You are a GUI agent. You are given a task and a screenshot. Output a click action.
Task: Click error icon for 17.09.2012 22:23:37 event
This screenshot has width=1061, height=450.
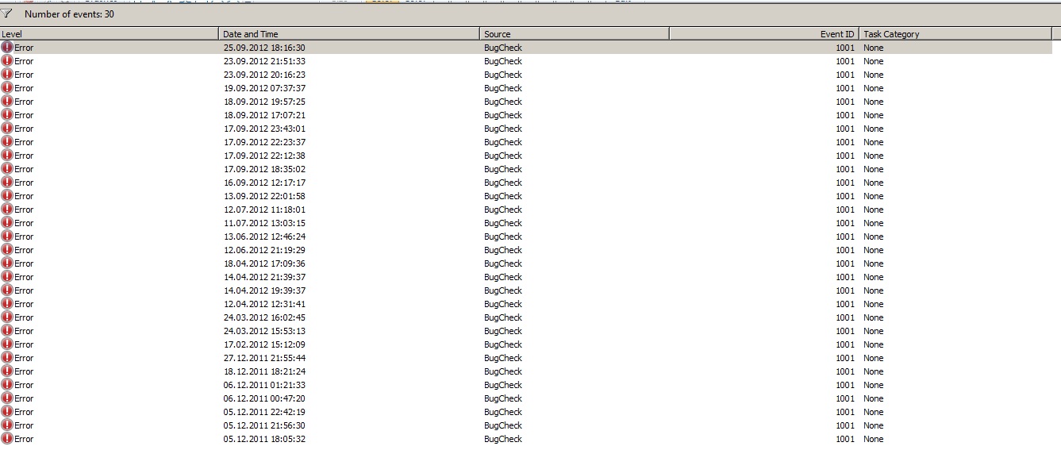(7, 142)
